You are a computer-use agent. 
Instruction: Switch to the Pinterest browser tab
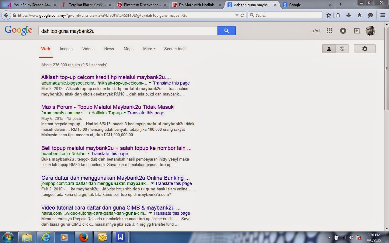coord(142,5)
